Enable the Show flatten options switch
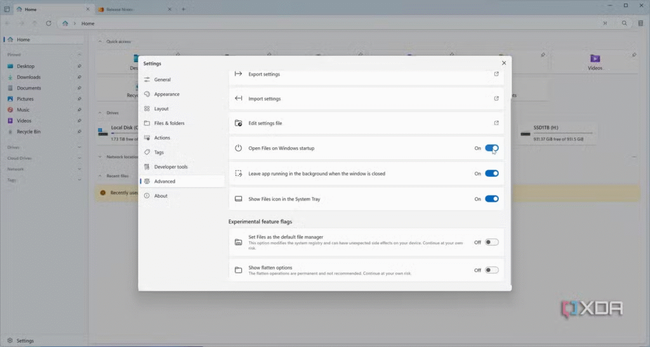Image resolution: width=650 pixels, height=347 pixels. click(x=492, y=270)
